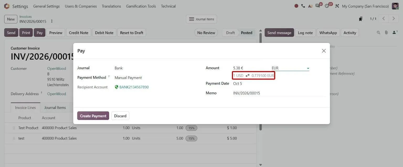Click the bookmark icon near pager

[361, 19]
